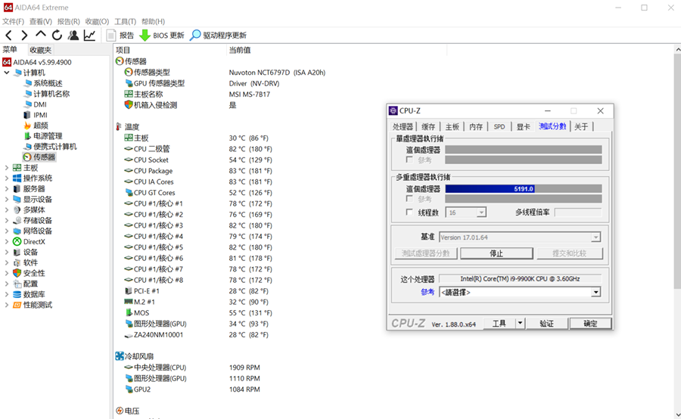Switch to the 收藏夹 tab
The height and width of the screenshot is (419, 681).
tap(40, 50)
